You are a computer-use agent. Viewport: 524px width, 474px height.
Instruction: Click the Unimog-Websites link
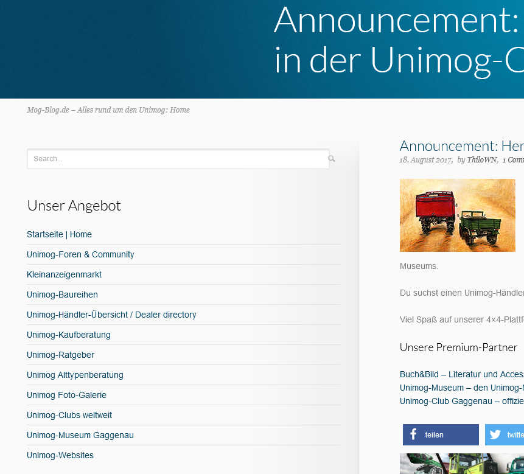tap(60, 455)
